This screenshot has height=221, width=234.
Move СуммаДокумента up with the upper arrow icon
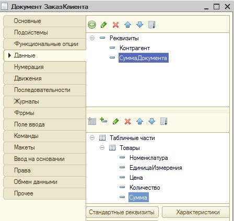pyautogui.click(x=127, y=25)
